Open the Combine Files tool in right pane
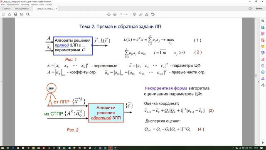The width and height of the screenshot is (266, 150). coord(263,53)
